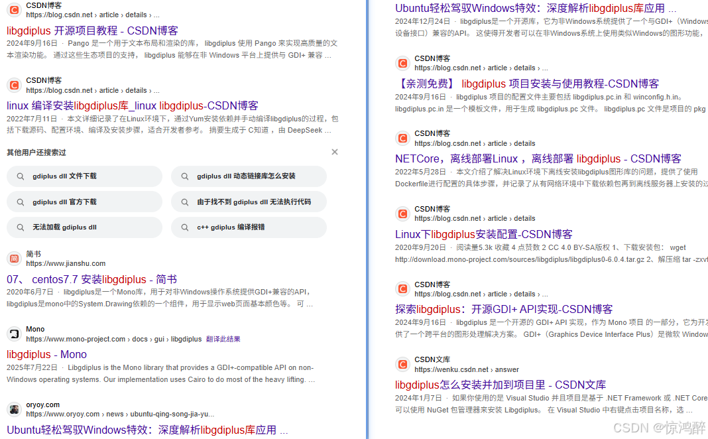Click date '2024年12月24日' in right Ubuntu snippet
Viewport: 708px width, 439px height.
point(423,21)
